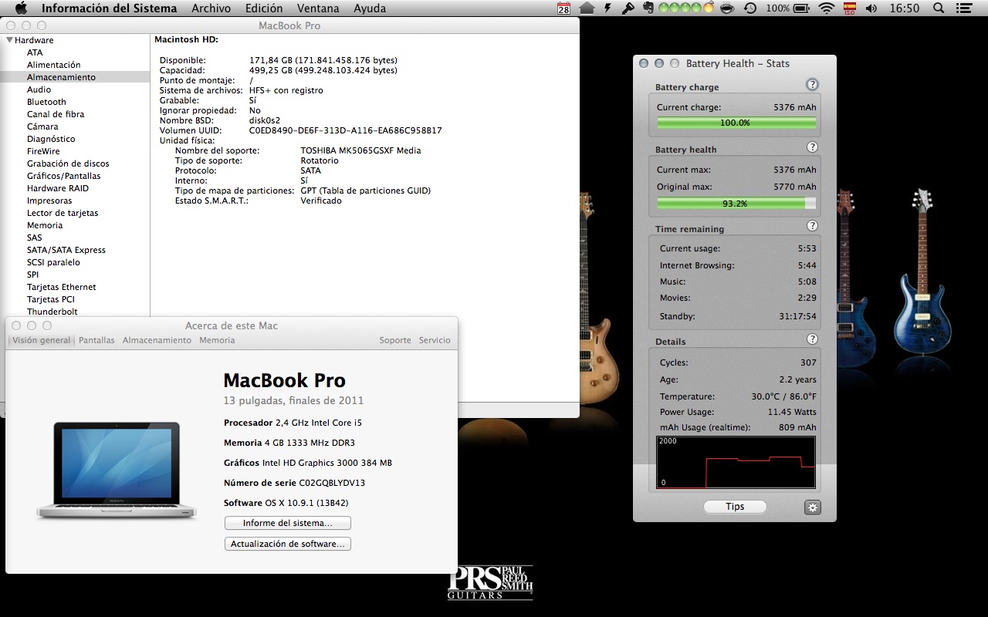Image resolution: width=988 pixels, height=617 pixels.
Task: Click Actualización de software button
Action: click(x=287, y=544)
